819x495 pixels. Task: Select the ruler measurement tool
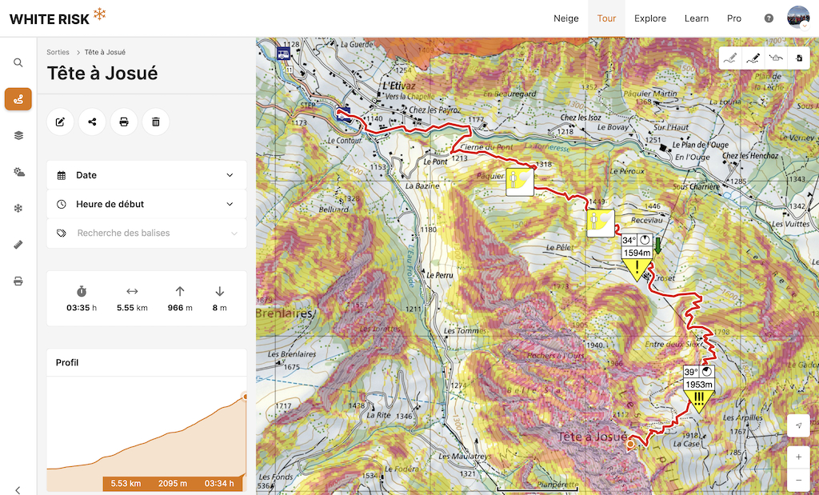pyautogui.click(x=18, y=245)
